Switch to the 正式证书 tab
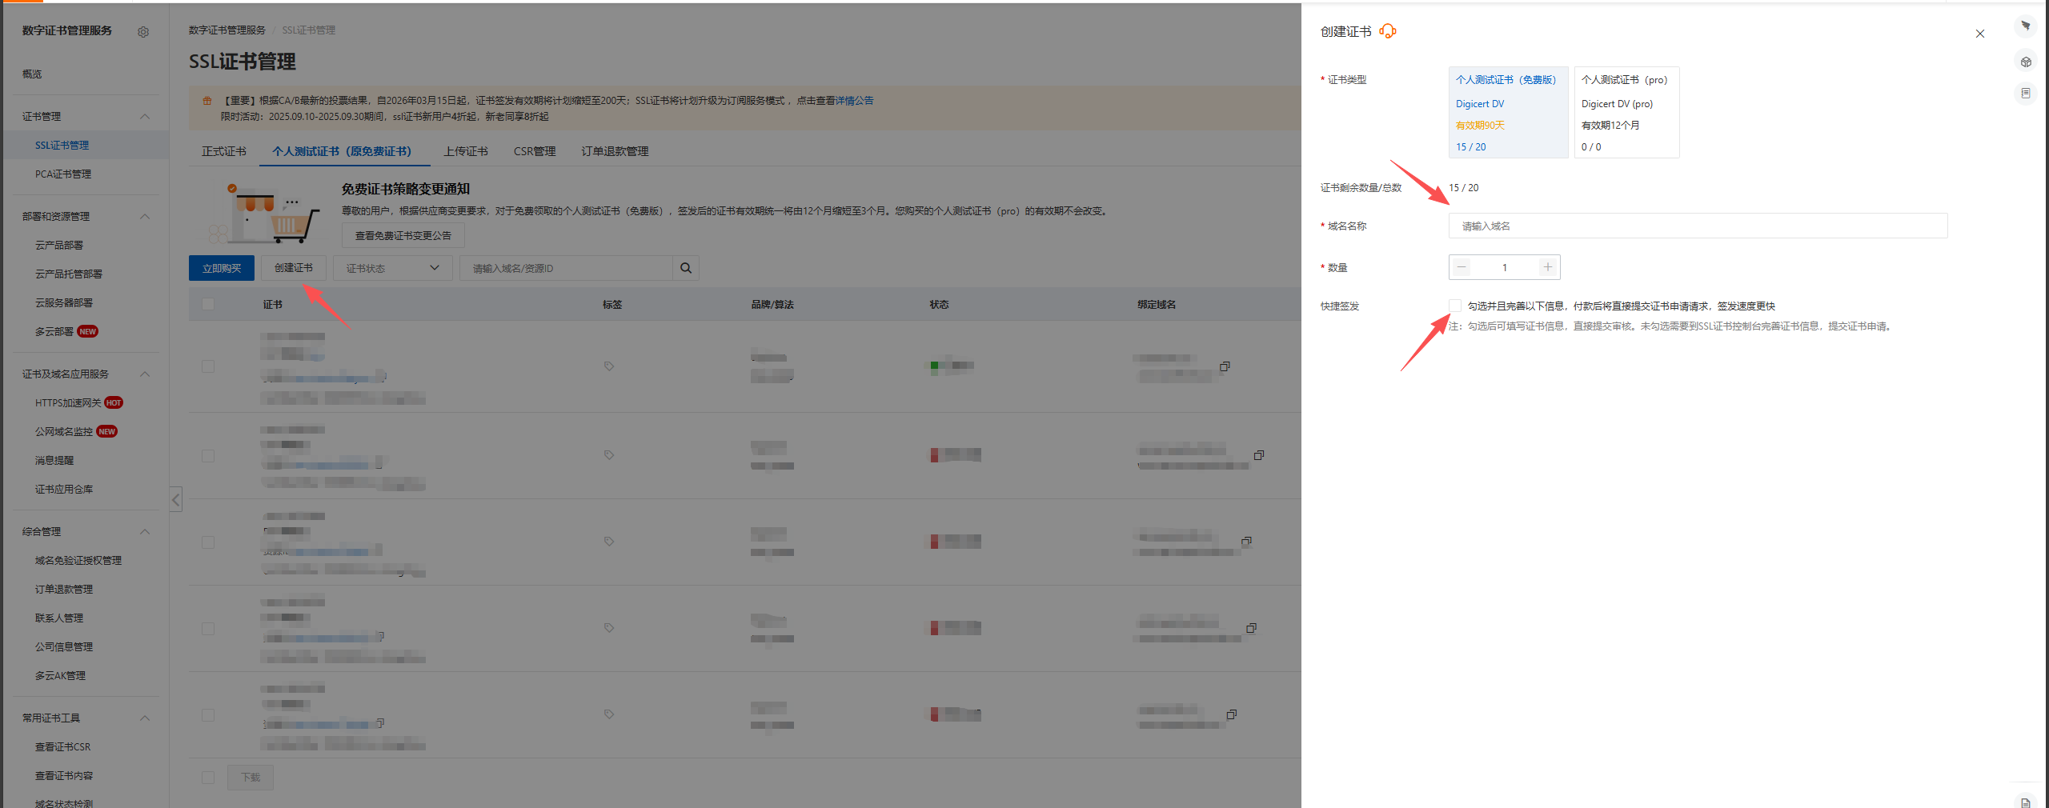The width and height of the screenshot is (2049, 808). 224,151
